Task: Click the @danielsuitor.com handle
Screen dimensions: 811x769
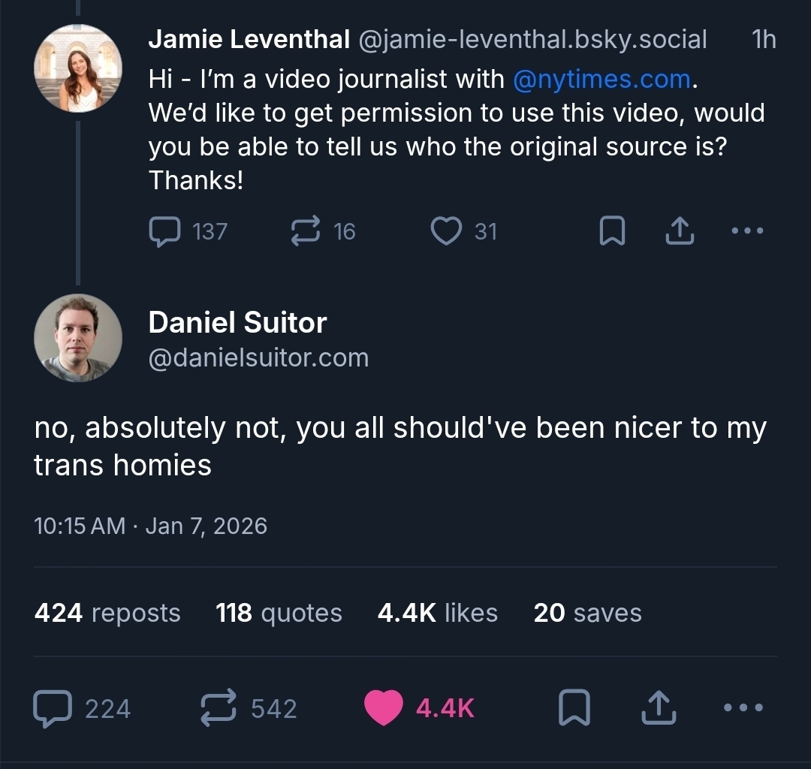Action: [x=258, y=357]
